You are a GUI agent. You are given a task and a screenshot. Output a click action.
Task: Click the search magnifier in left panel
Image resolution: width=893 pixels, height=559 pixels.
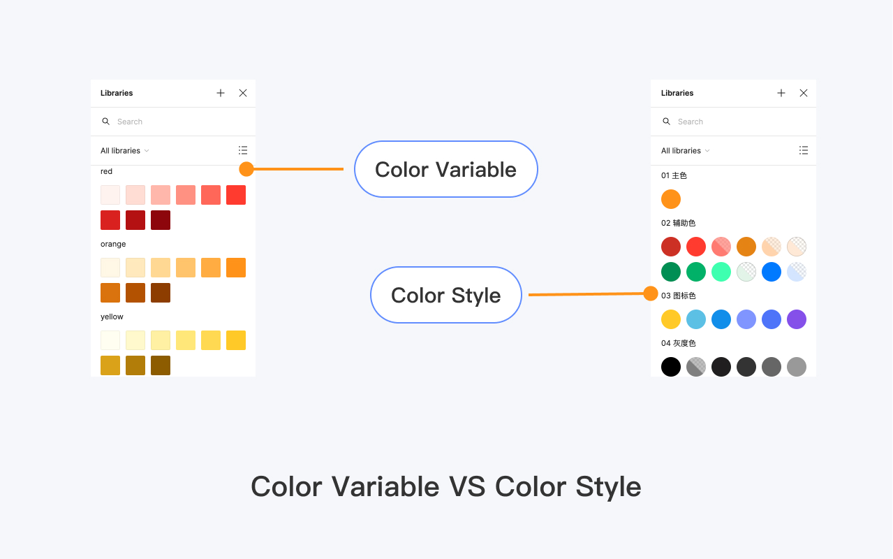pos(106,122)
